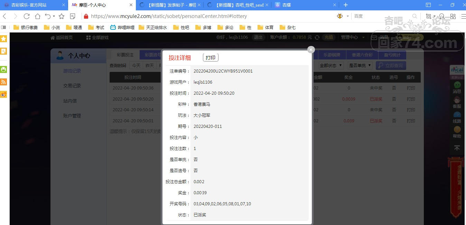466x225 pixels.
Task: Open the 天正给排水 bookmark folder
Action: (x=153, y=27)
